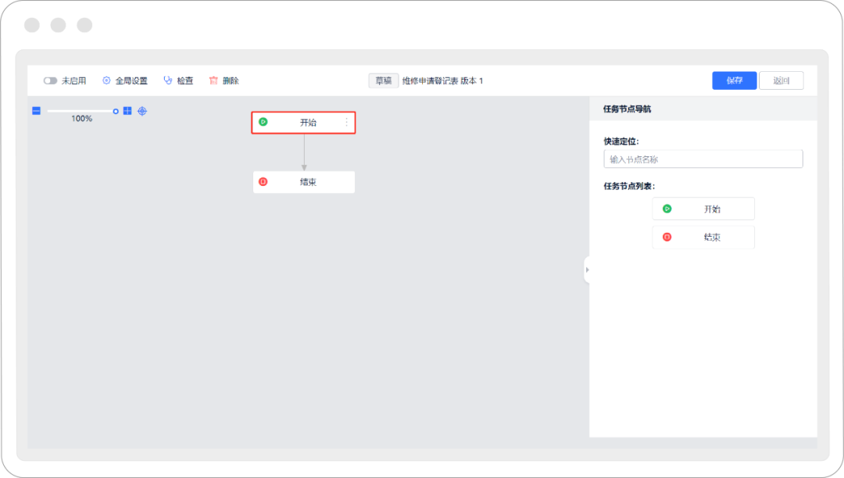
Task: Collapse the task node navigation panel
Action: pos(587,269)
